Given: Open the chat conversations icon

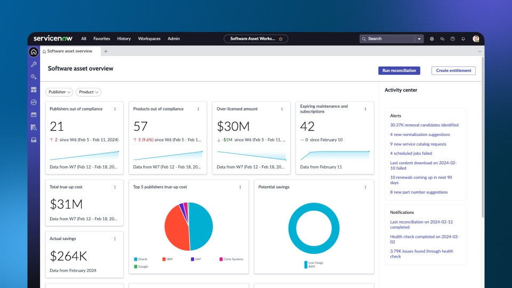Looking at the screenshot, I should click(442, 39).
